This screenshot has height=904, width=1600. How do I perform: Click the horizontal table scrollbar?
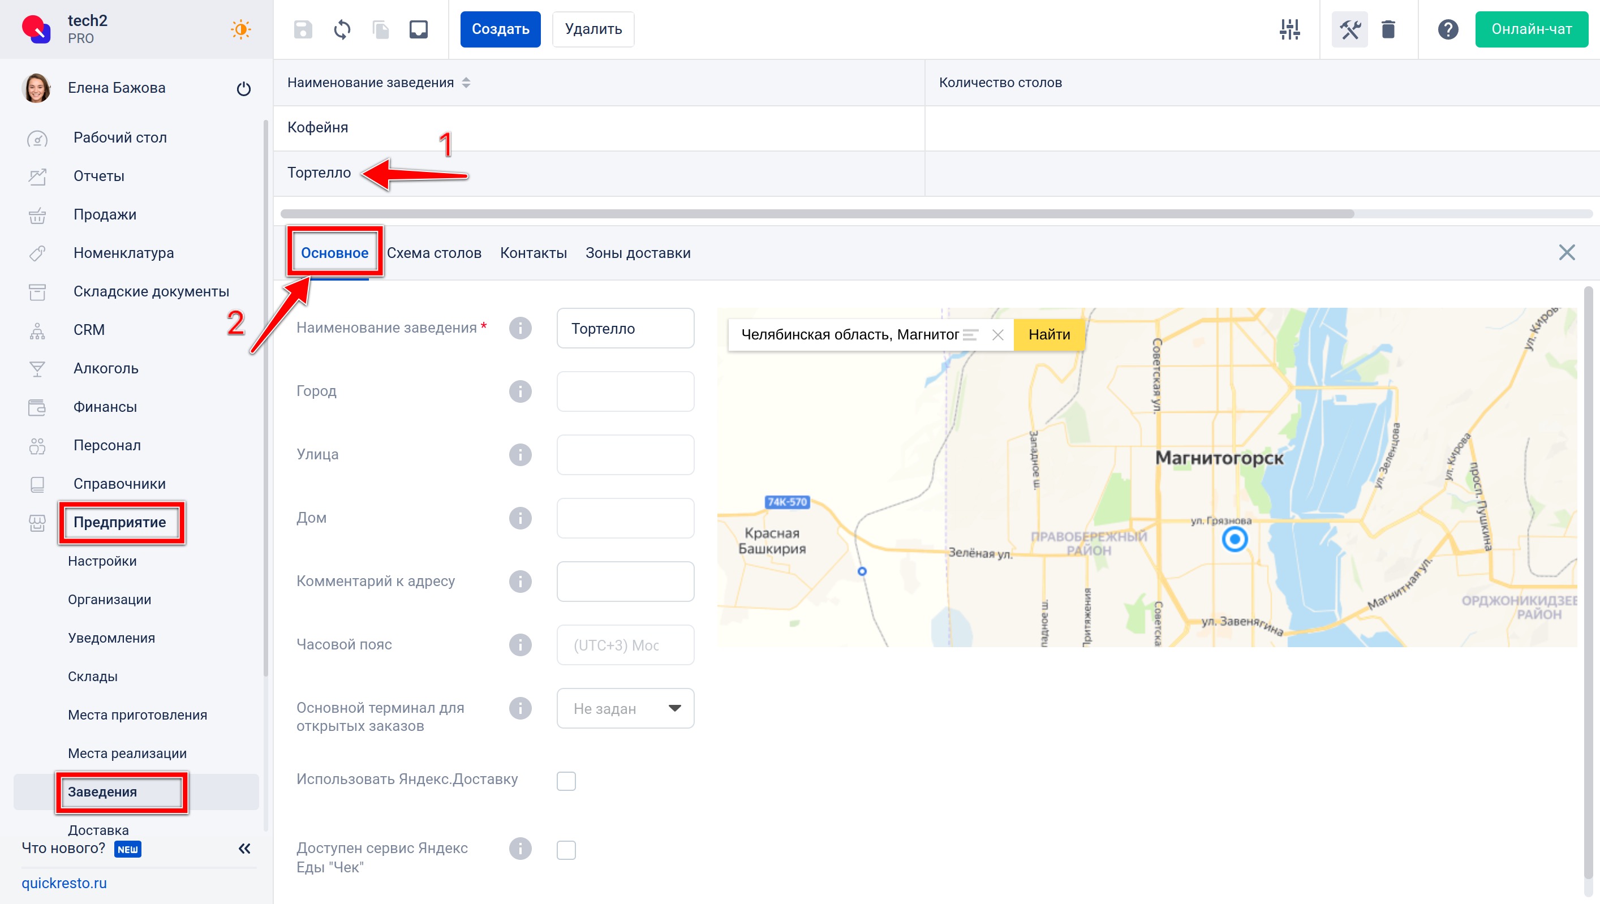click(x=817, y=214)
